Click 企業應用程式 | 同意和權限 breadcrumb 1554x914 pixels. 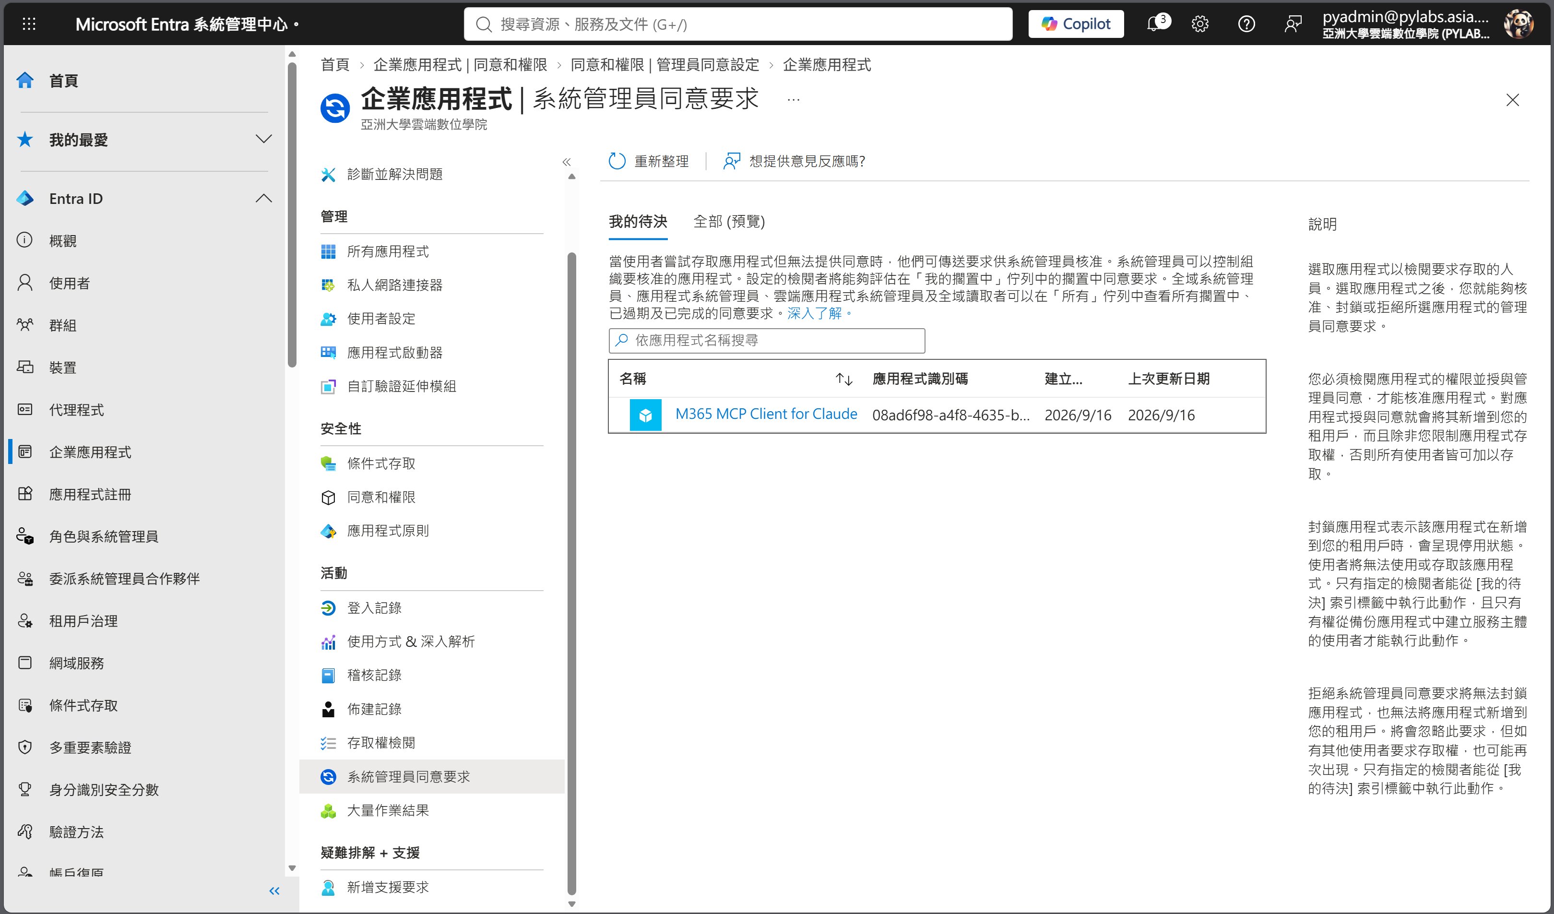460,65
